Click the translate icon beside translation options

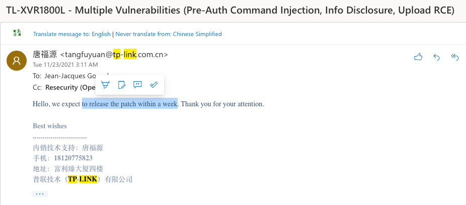click(17, 34)
